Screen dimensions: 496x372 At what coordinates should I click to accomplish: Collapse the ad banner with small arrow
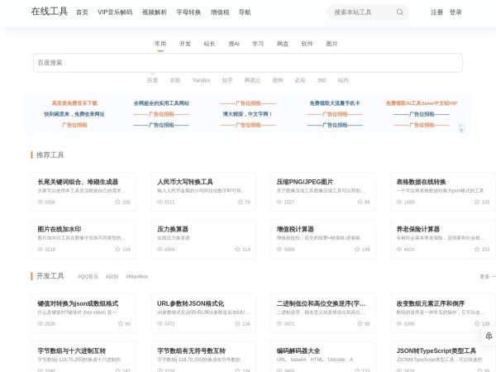[x=461, y=128]
